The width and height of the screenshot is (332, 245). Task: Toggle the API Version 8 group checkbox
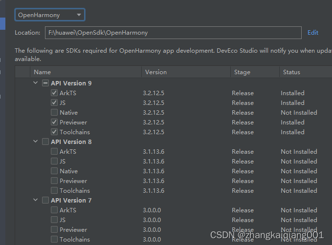(x=45, y=142)
